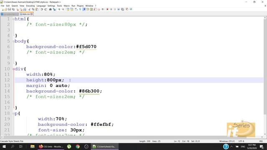Collapse the html block fold marker
This screenshot has width=267, height=150.
point(14,19)
